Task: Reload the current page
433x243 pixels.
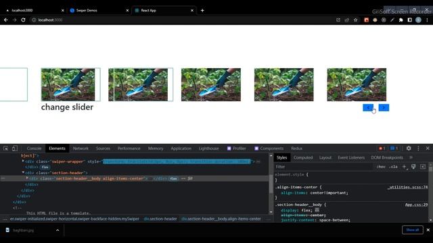Action: tap(23, 20)
